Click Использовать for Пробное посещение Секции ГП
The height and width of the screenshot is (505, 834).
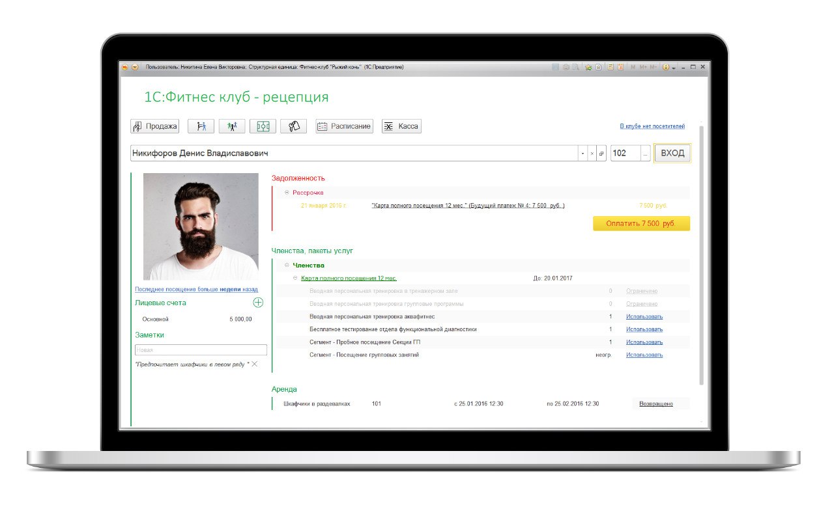tap(644, 342)
